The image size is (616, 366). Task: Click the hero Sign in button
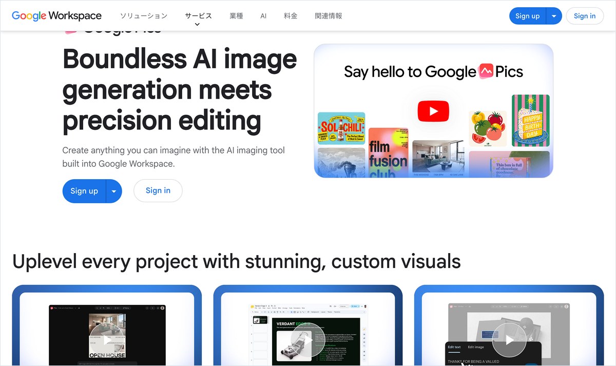[158, 190]
